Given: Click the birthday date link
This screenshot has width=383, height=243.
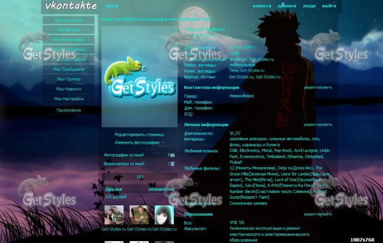Looking at the screenshot, I should click(243, 47).
